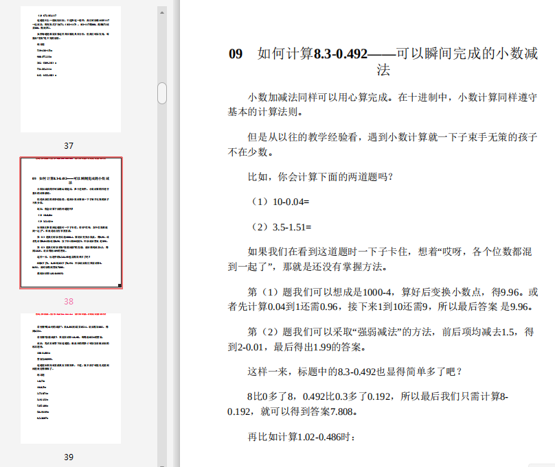The height and width of the screenshot is (467, 555).
Task: Click the paragraph starting 如果我们在看到这道题时
Action: click(380, 259)
